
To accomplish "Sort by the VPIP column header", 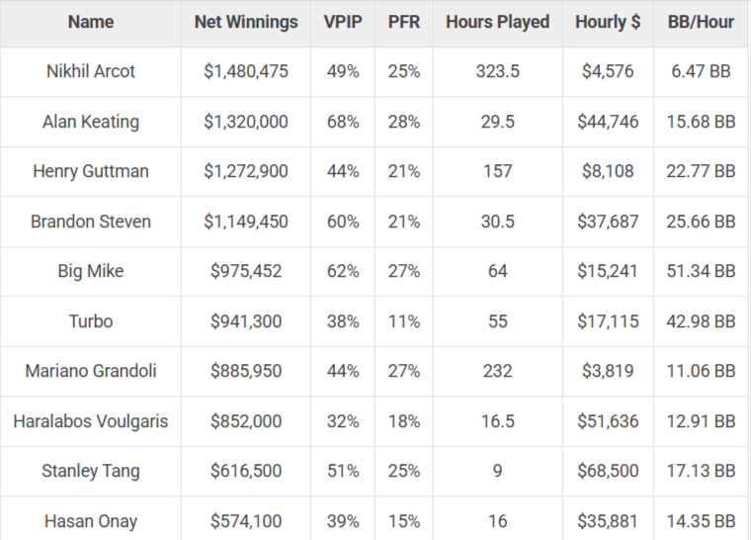I will [x=342, y=22].
